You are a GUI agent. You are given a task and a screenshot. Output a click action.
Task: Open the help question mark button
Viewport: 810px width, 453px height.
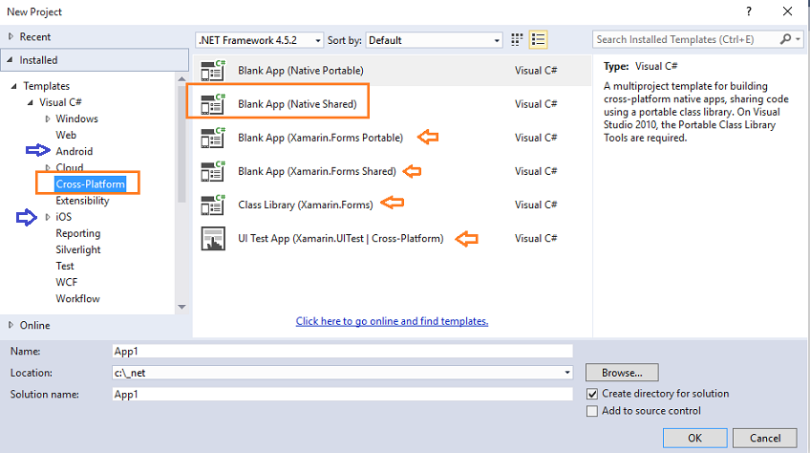pos(749,11)
